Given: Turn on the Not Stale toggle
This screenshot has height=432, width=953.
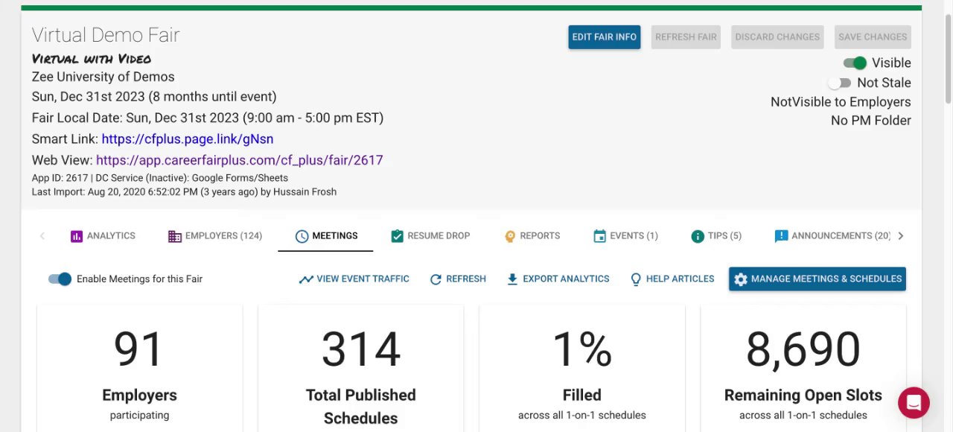Looking at the screenshot, I should coord(840,83).
